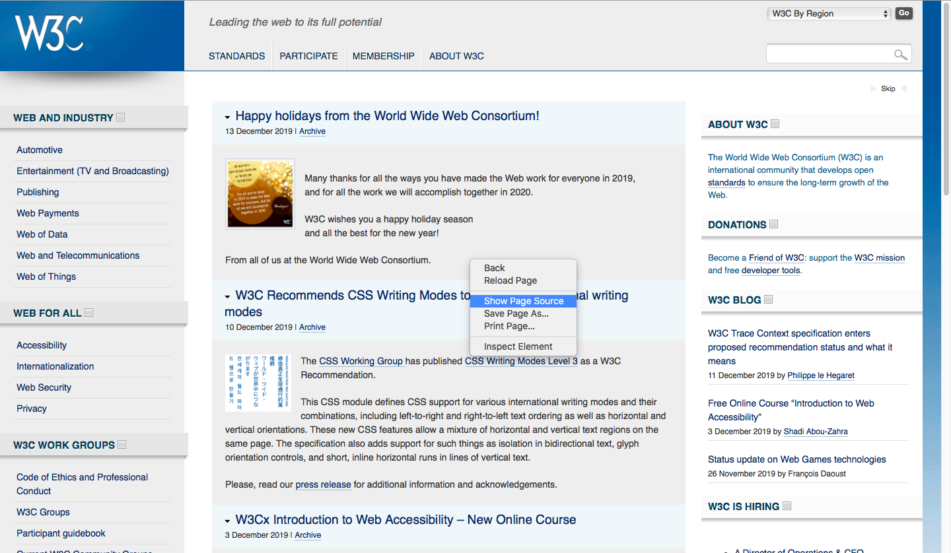Select Print Page in context menu
Viewport: 951px width, 553px height.
[x=523, y=326]
